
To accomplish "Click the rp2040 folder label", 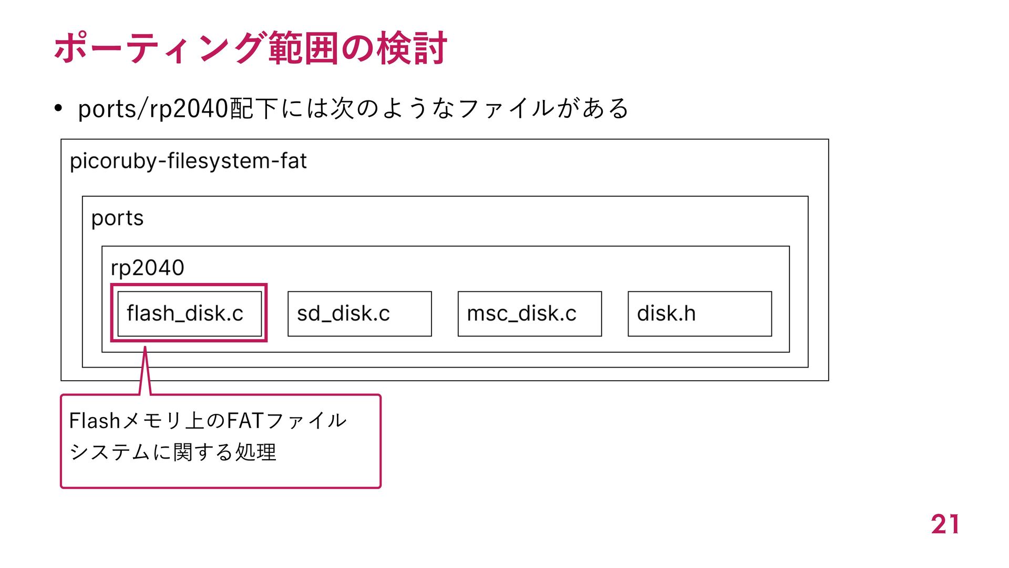I will tap(147, 268).
